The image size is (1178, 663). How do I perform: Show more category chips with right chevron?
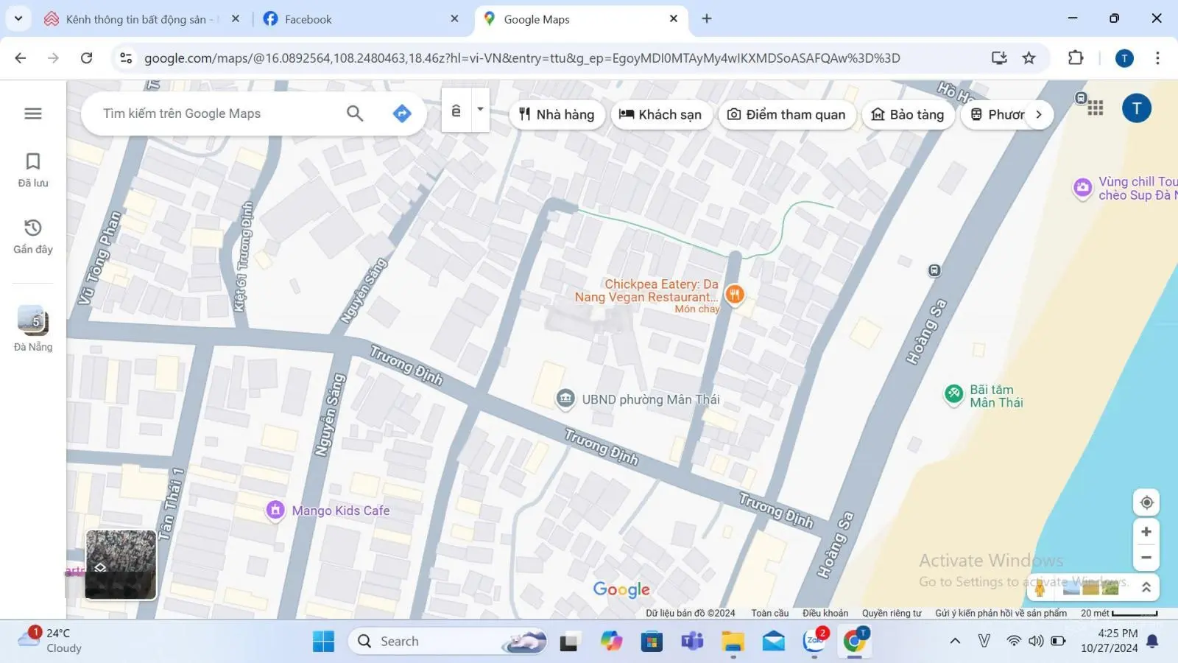point(1039,114)
